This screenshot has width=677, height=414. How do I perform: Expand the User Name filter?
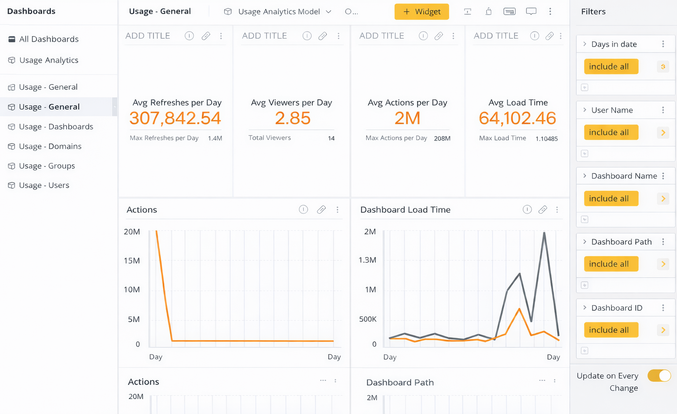[x=585, y=110]
